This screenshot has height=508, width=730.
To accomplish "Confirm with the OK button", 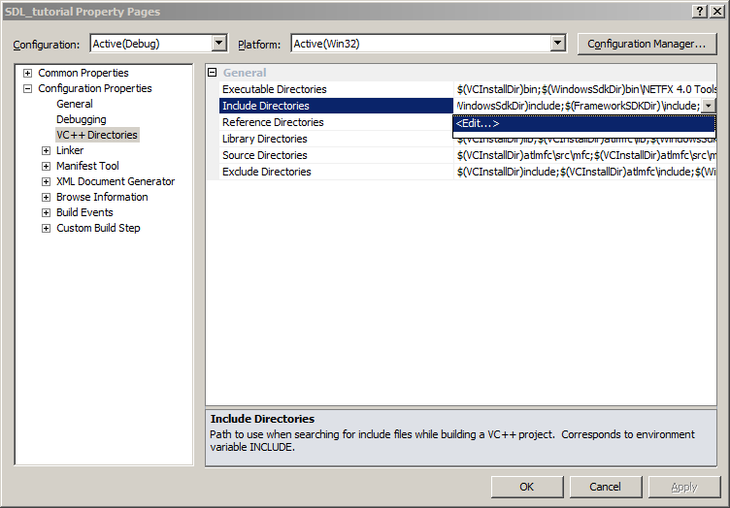I will 527,487.
